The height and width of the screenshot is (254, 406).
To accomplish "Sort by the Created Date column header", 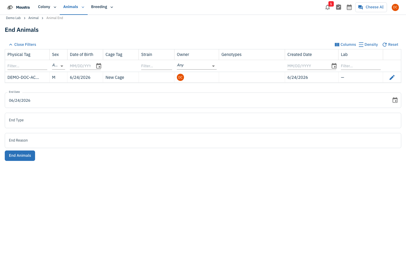I will pos(311,55).
